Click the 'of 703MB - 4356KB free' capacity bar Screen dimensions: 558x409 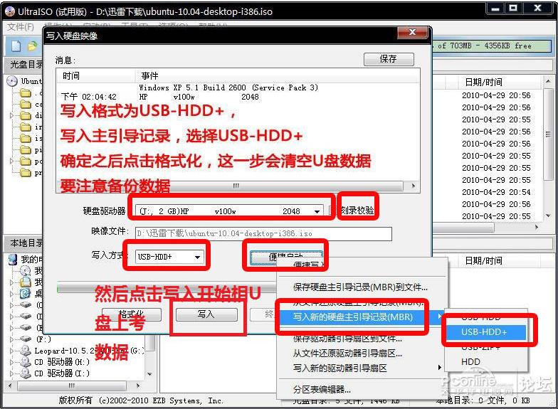(x=492, y=46)
